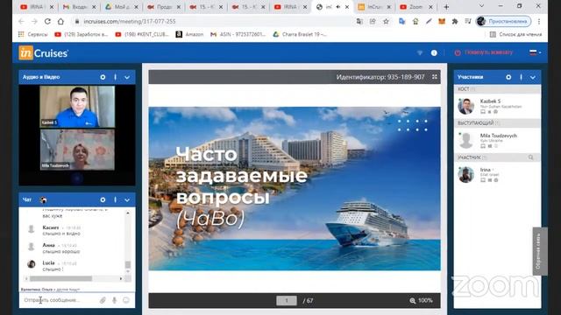
Task: Open the Audio and Video panel options menu
Action: point(115,77)
